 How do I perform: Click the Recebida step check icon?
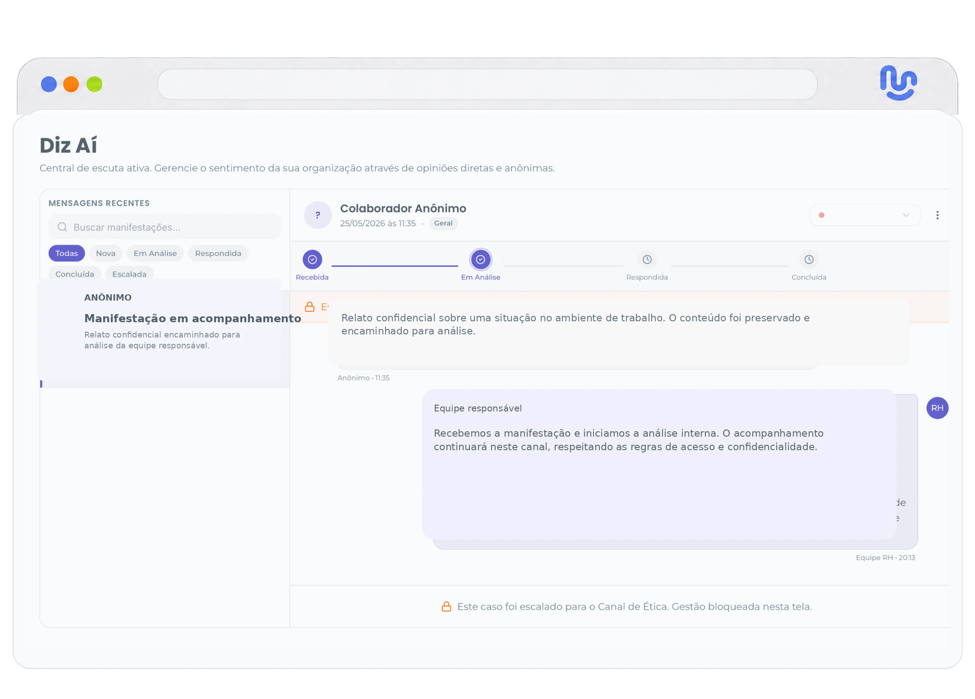312,259
